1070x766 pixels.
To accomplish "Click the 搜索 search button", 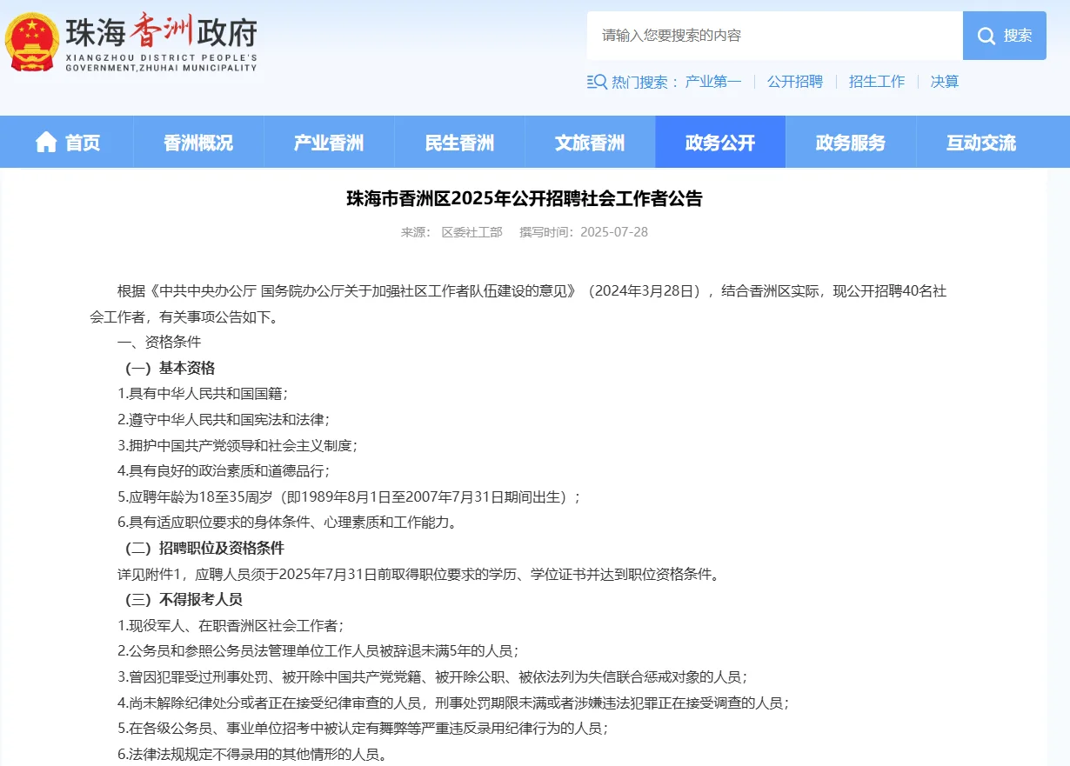I will pyautogui.click(x=1005, y=36).
